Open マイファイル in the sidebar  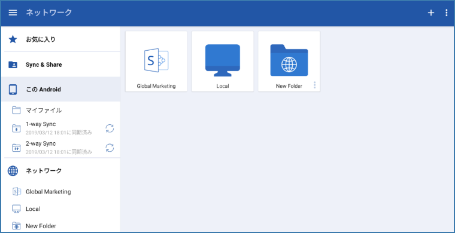click(61, 110)
